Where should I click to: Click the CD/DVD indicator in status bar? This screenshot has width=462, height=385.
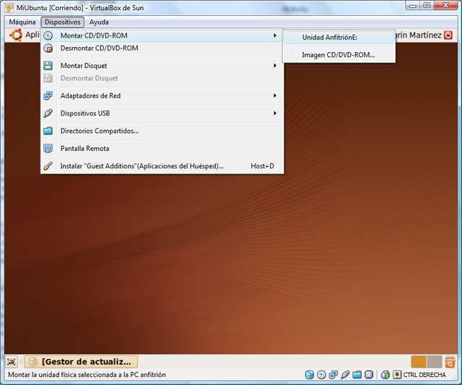(x=321, y=375)
